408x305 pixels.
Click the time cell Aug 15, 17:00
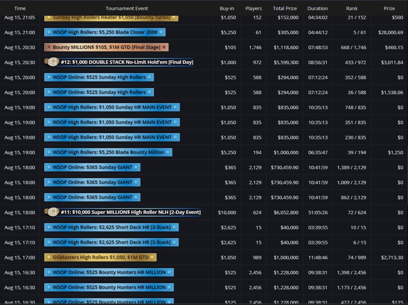click(20, 257)
